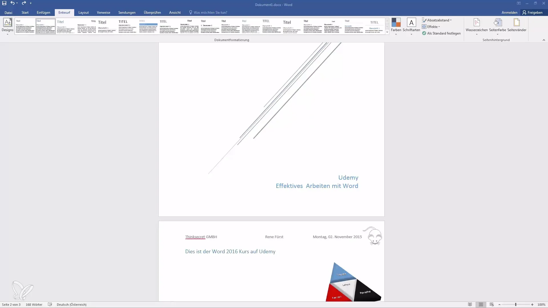Click Als Standard festlegen

click(441, 33)
